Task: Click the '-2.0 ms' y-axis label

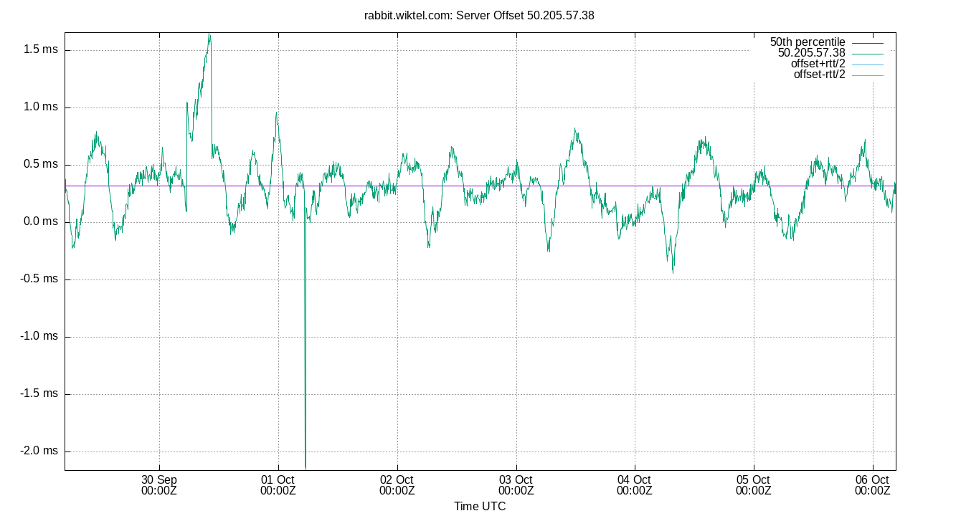Action: click(x=39, y=451)
